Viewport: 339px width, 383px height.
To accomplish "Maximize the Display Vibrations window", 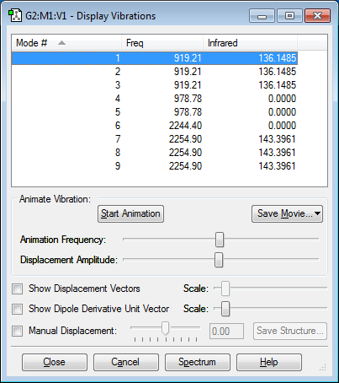I will click(x=289, y=16).
